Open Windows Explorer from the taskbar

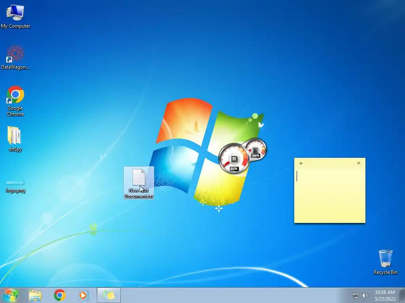pyautogui.click(x=35, y=295)
